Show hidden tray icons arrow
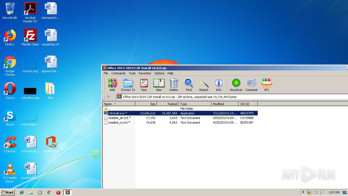Screen dimensions: 348x196 [303, 192]
